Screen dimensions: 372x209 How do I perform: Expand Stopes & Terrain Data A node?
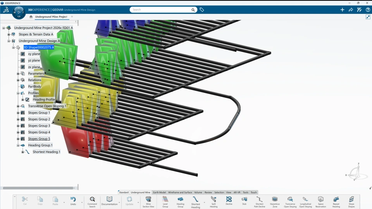click(x=9, y=34)
